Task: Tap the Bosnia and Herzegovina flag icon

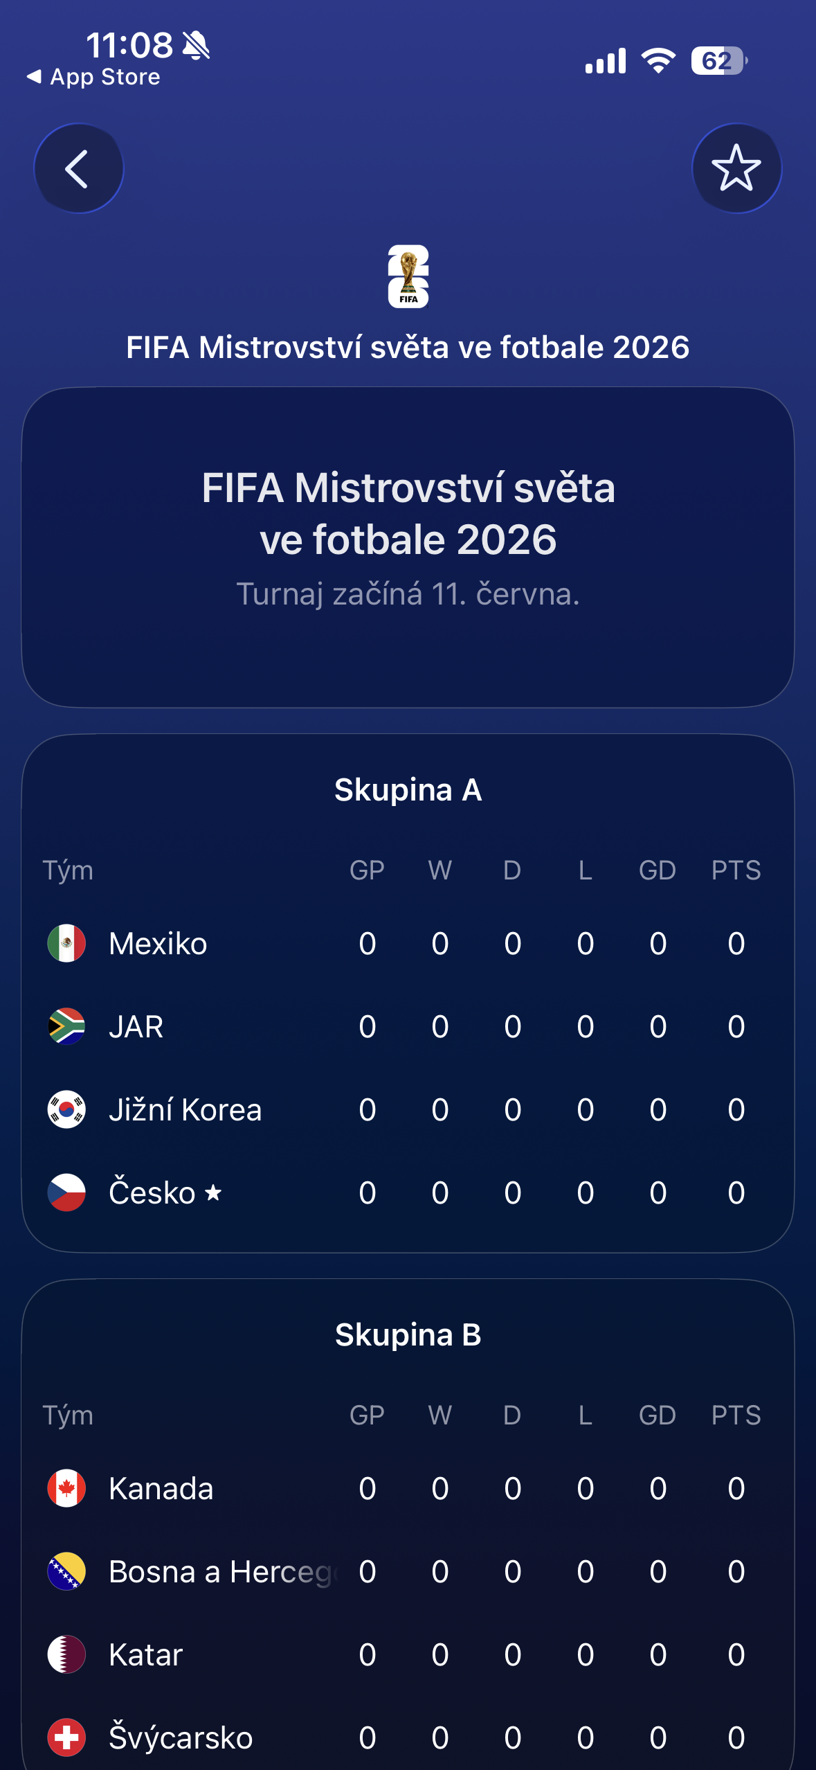Action: click(x=66, y=1571)
